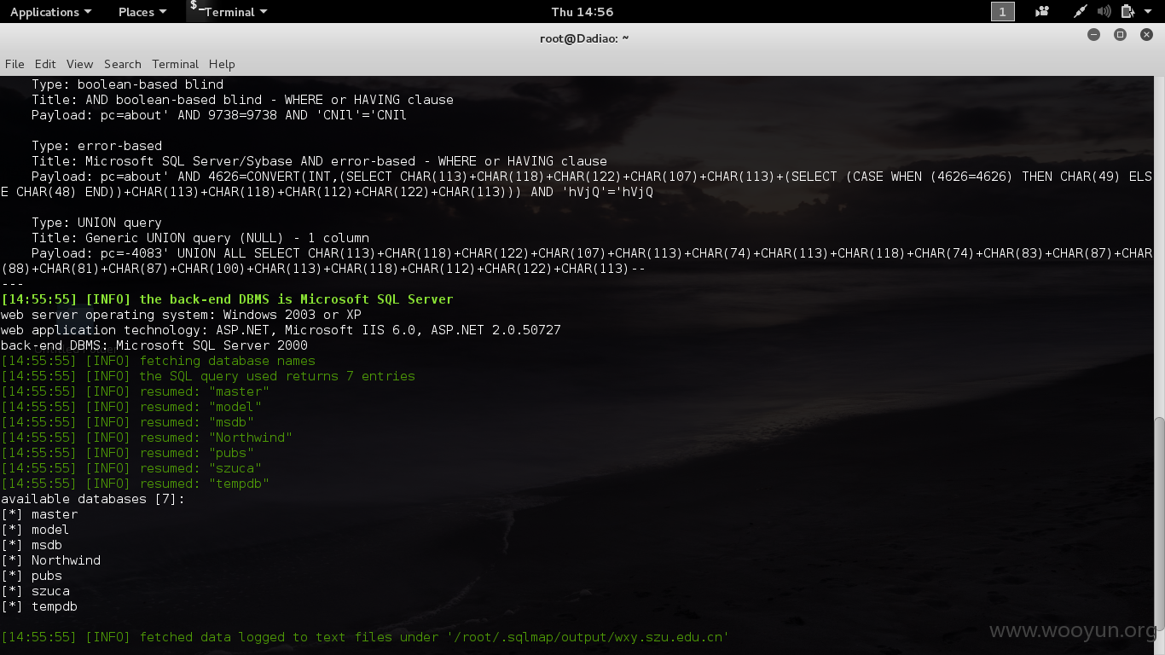Image resolution: width=1165 pixels, height=655 pixels.
Task: Click the '[*] Northwind' database entry
Action: coord(51,560)
